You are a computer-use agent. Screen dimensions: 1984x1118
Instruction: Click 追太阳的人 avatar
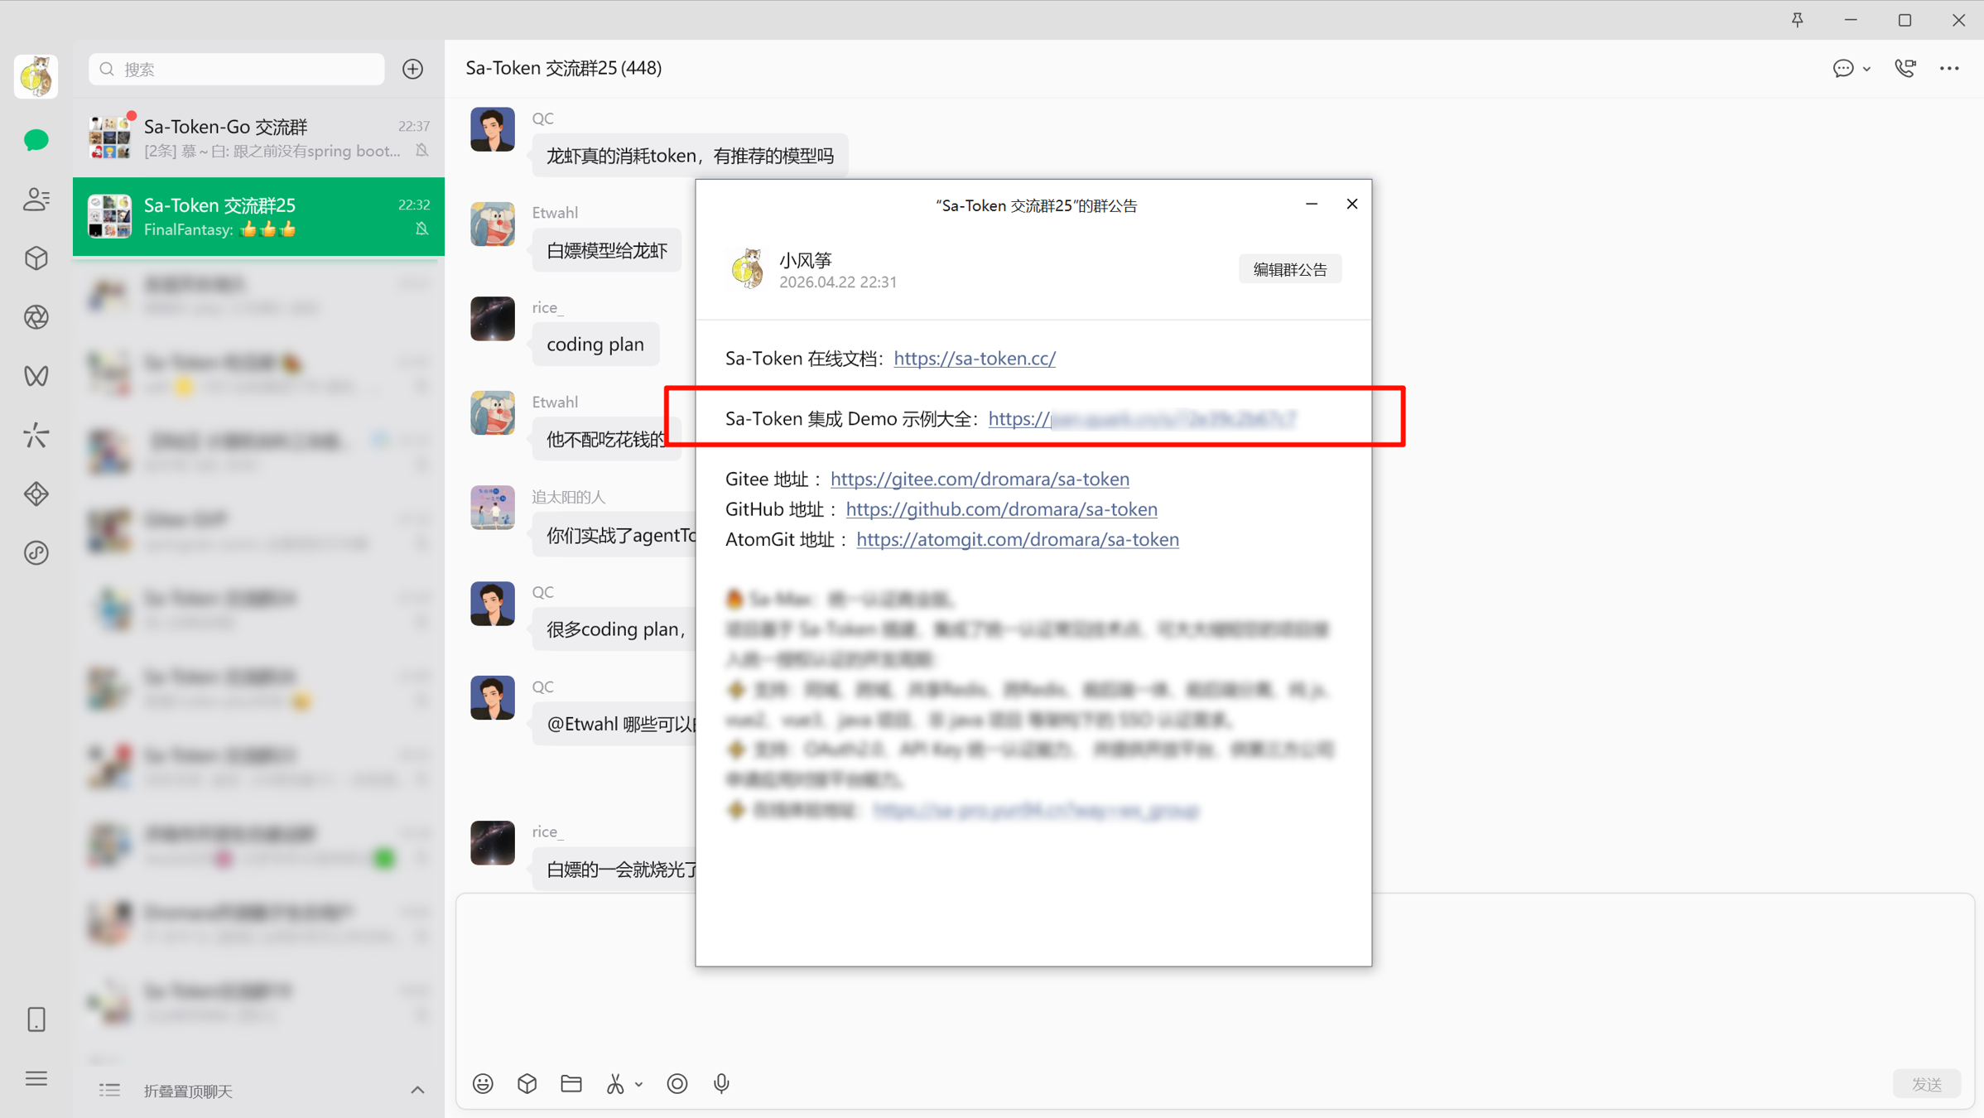pyautogui.click(x=493, y=508)
